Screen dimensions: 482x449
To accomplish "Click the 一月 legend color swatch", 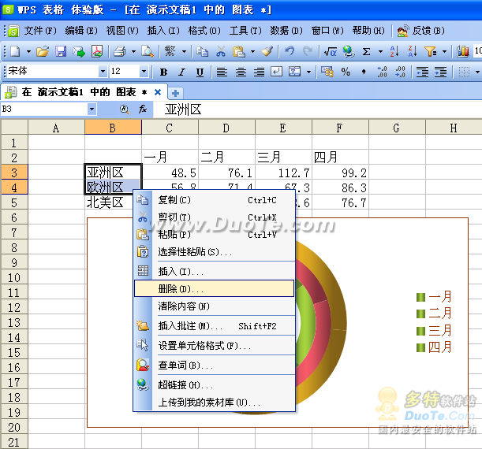I will pos(420,297).
